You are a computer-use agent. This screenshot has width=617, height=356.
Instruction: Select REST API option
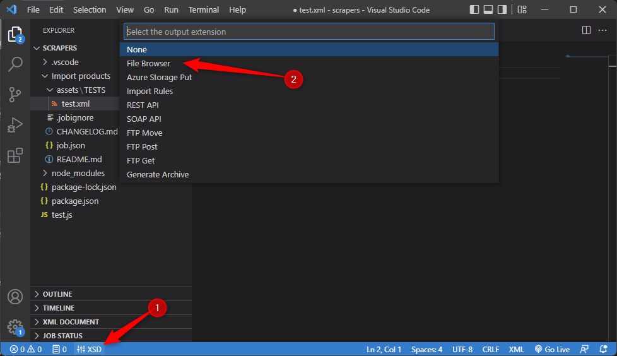[x=309, y=105]
